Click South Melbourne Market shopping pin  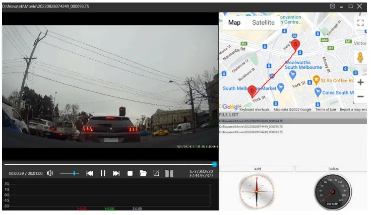(x=281, y=88)
